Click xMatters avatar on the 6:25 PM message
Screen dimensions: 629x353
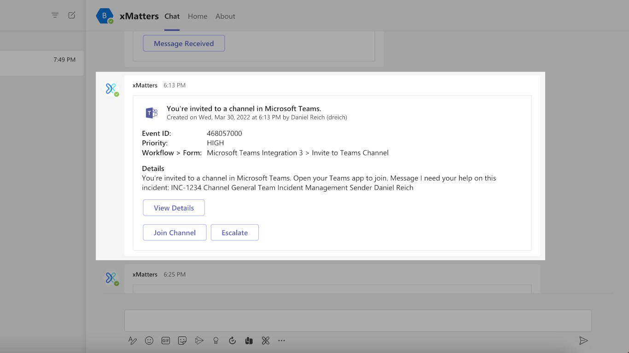coord(111,278)
